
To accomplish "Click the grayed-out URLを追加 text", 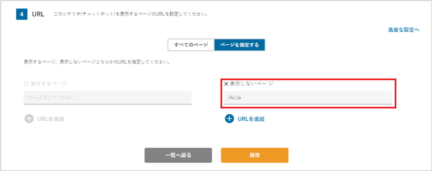I will (51, 119).
